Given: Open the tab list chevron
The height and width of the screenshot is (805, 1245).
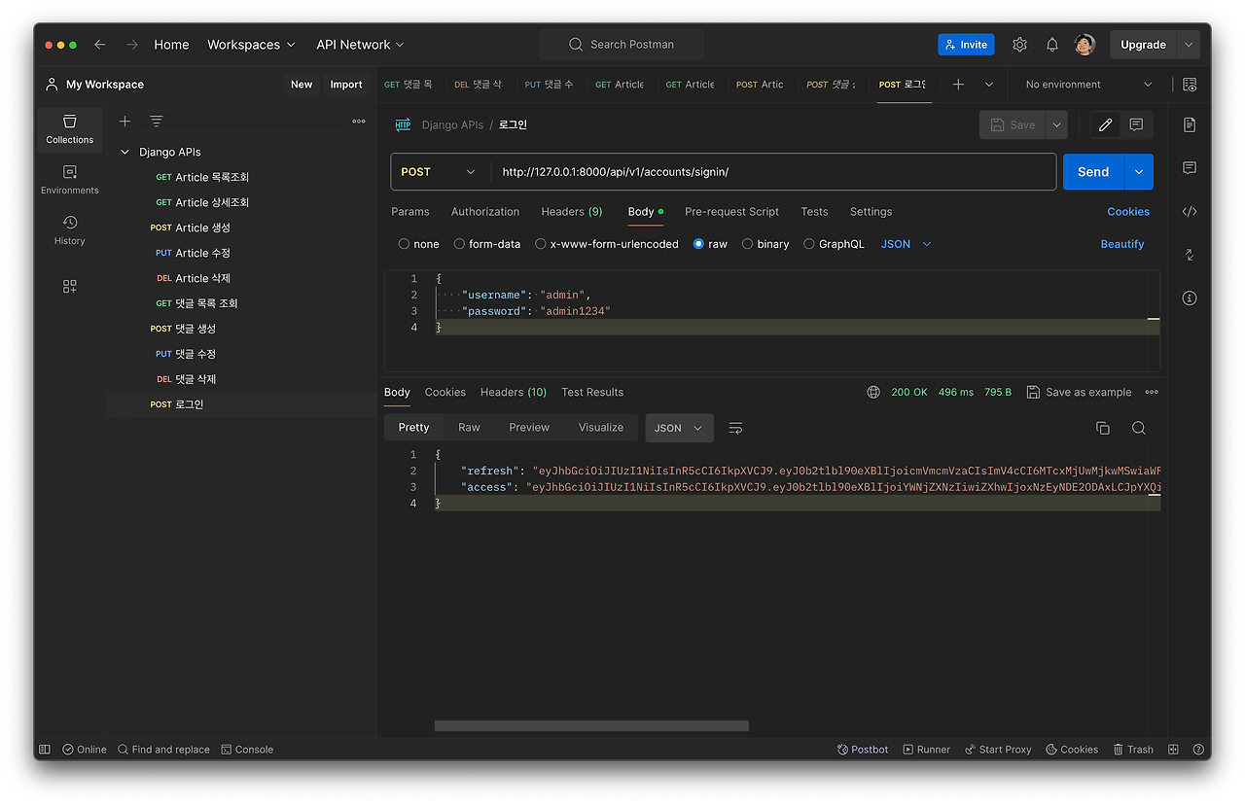Looking at the screenshot, I should (x=989, y=85).
